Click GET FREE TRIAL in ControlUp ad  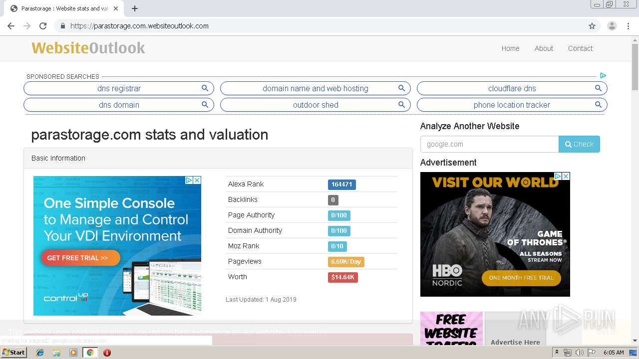[x=80, y=258]
